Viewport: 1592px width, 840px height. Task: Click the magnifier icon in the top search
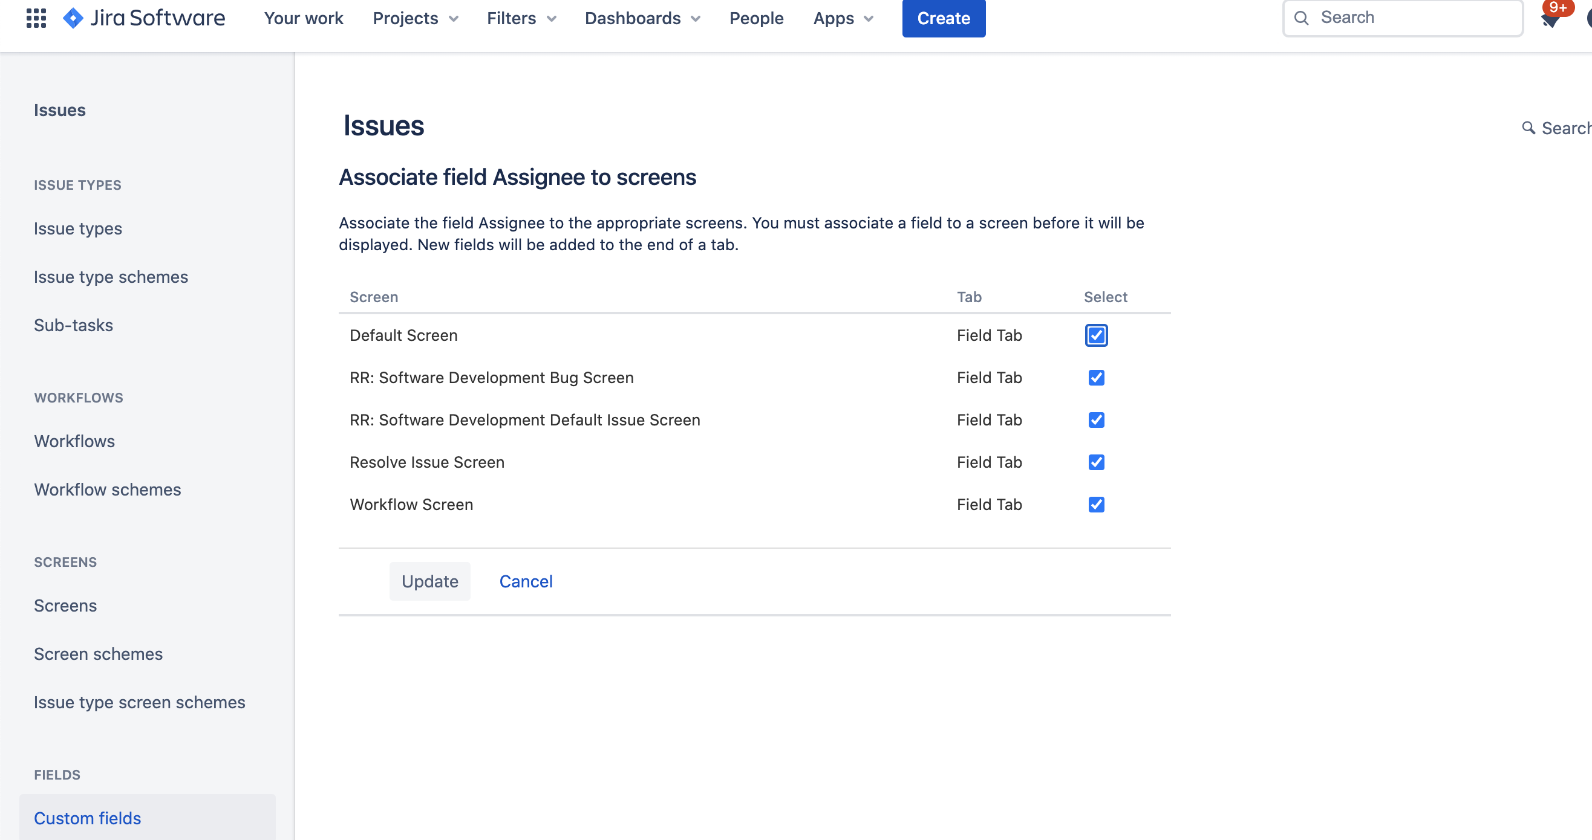(x=1301, y=18)
